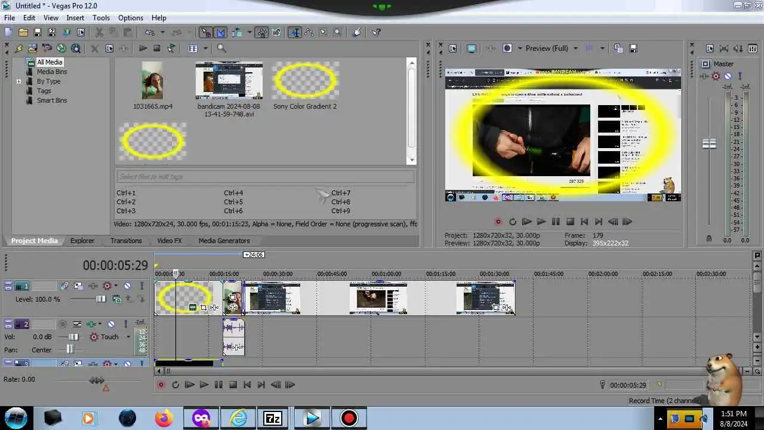
Task: Click the 'Select files to edit tags' field
Action: click(264, 176)
